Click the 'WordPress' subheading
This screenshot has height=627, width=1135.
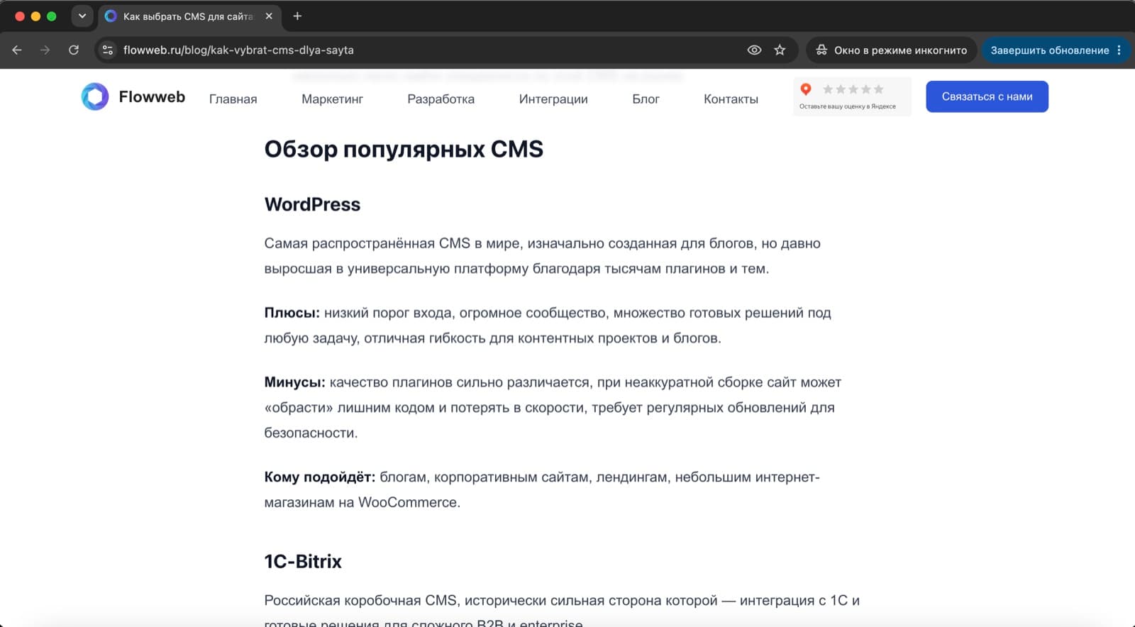(312, 204)
